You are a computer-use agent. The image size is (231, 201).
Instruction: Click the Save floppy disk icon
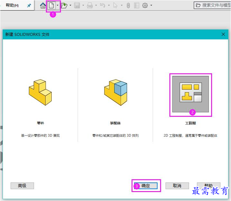[77, 5]
